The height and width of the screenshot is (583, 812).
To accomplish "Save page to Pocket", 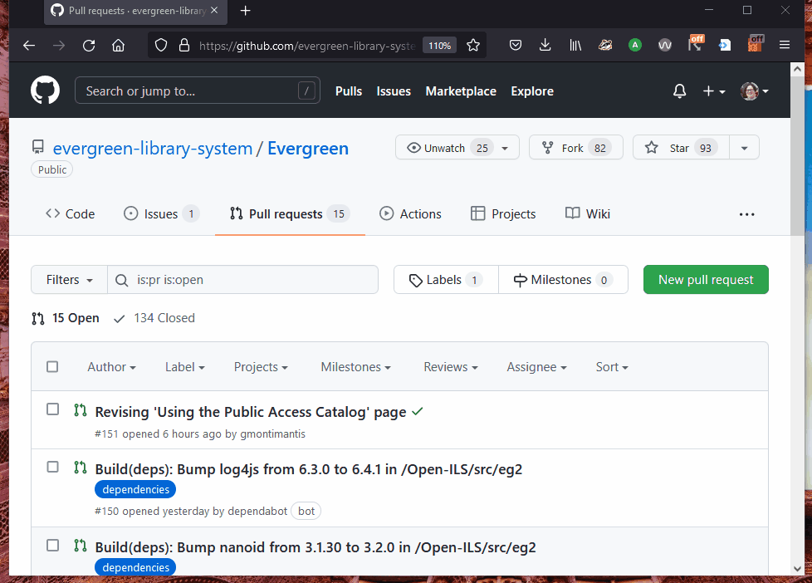I will pos(515,46).
